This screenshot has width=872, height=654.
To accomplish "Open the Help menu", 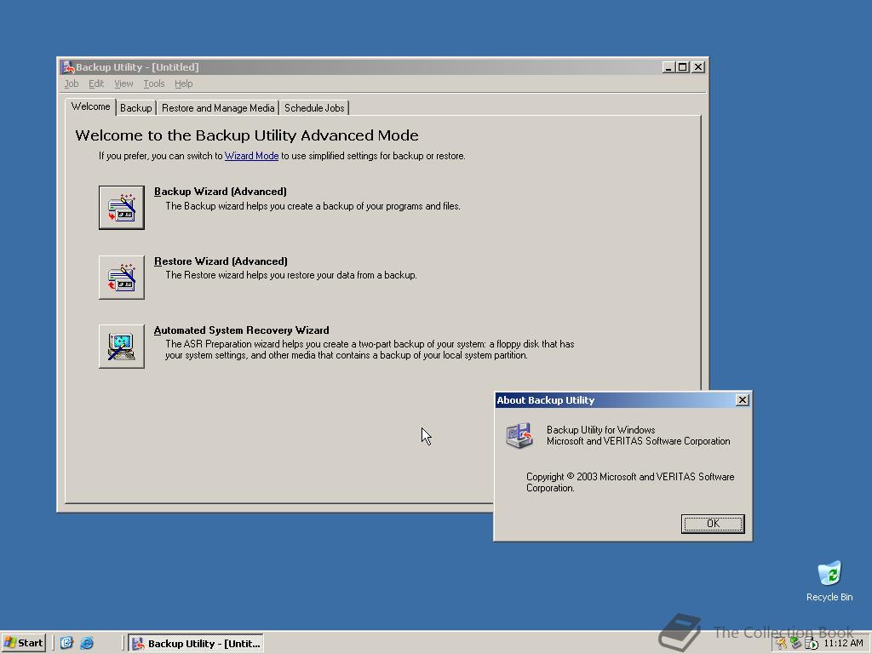I will pos(184,83).
